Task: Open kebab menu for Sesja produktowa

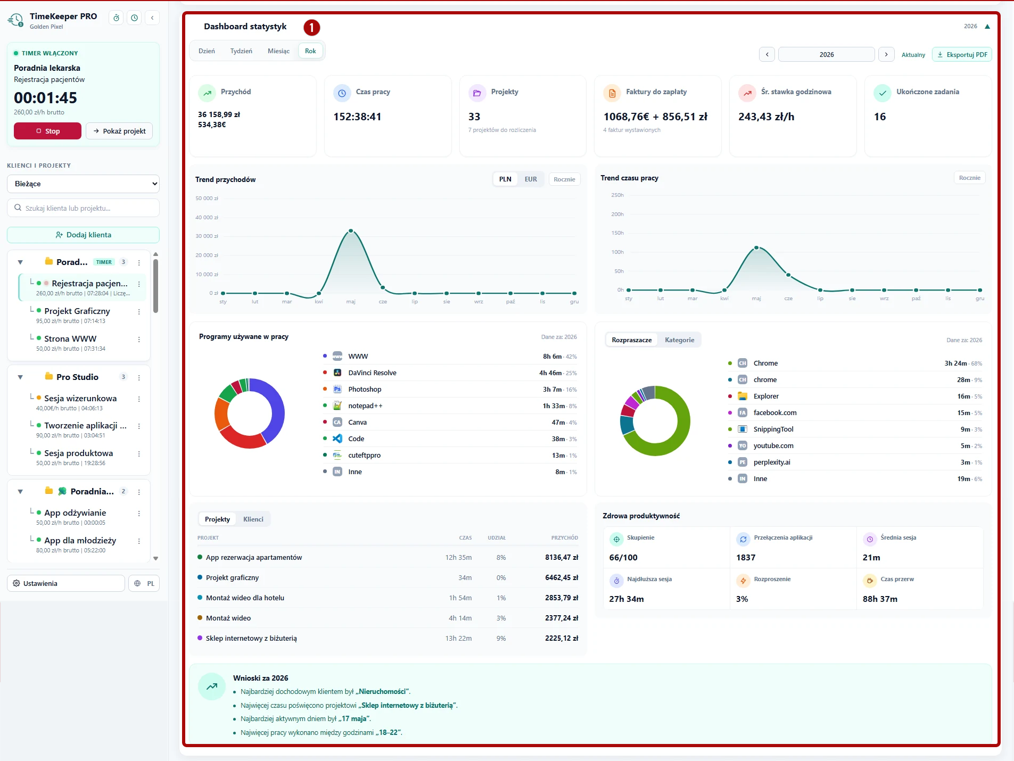Action: tap(139, 454)
